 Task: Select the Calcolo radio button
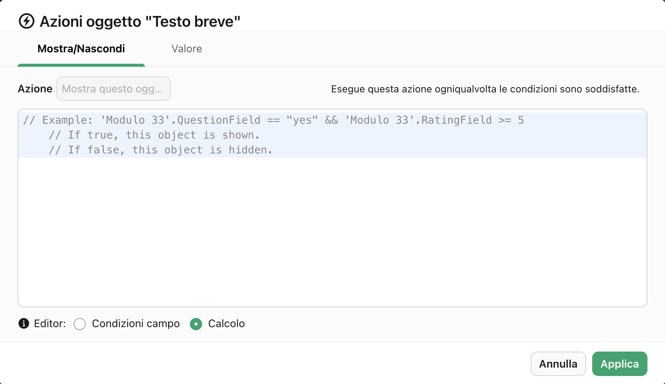[x=196, y=324]
